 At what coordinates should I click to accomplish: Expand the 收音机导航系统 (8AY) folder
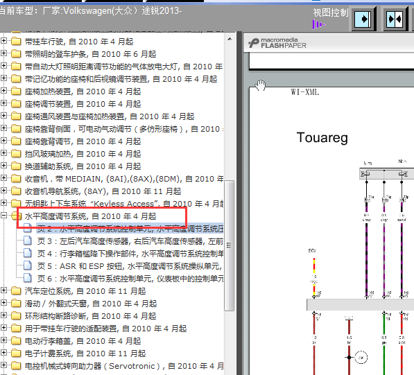pyautogui.click(x=3, y=190)
